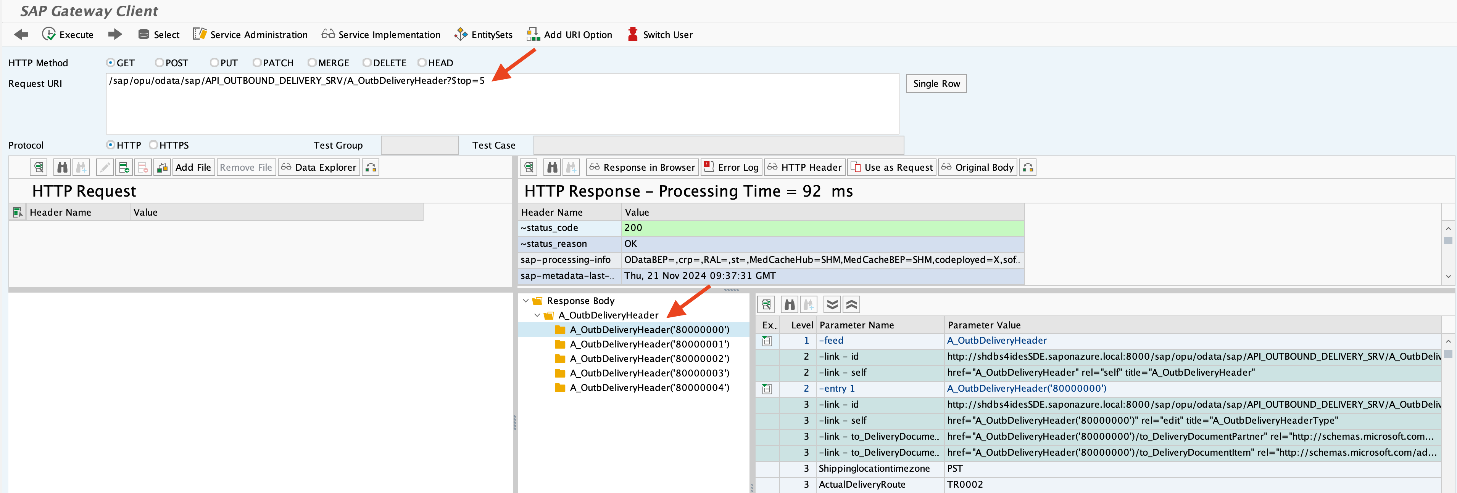Click details magnifier icon in response toolbar
Image resolution: width=1457 pixels, height=493 pixels.
pyautogui.click(x=529, y=167)
